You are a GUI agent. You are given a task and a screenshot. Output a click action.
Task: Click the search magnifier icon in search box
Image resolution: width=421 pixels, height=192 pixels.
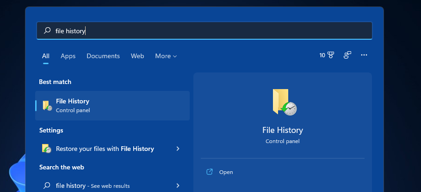tap(47, 30)
